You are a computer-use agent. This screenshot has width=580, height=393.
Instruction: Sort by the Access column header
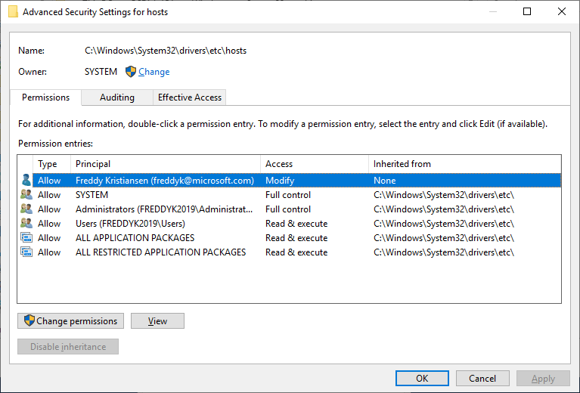click(314, 164)
